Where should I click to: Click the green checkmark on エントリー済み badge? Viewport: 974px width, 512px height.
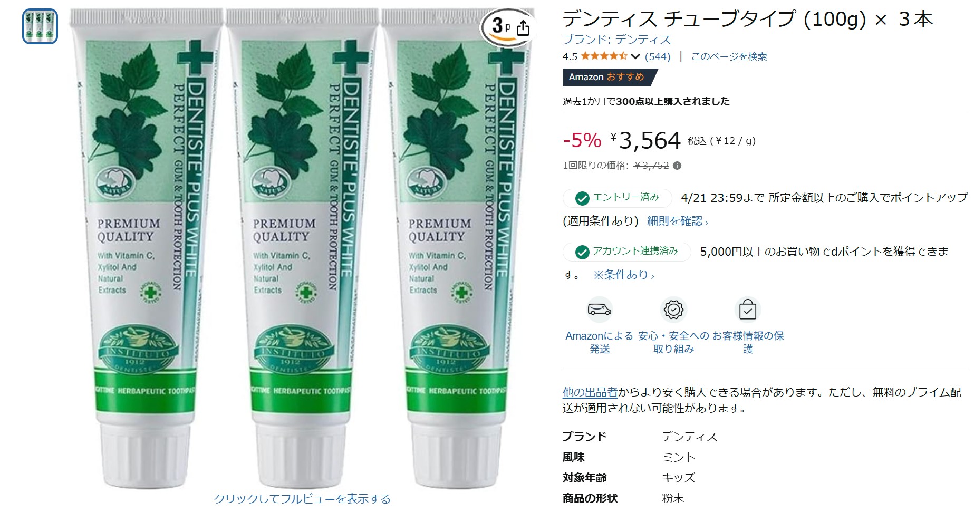tap(582, 198)
